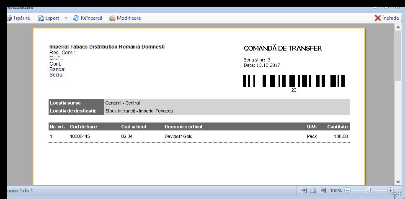405x199 pixels.
Task: Click the red X Închide icon
Action: 377,18
